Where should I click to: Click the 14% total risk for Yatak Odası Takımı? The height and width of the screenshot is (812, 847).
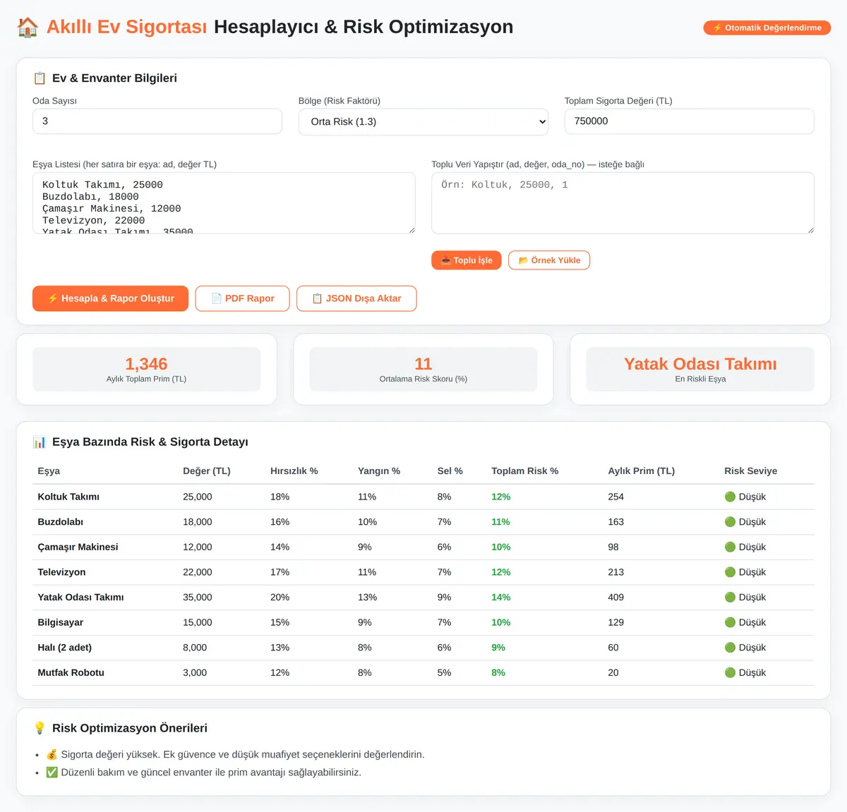[501, 598]
